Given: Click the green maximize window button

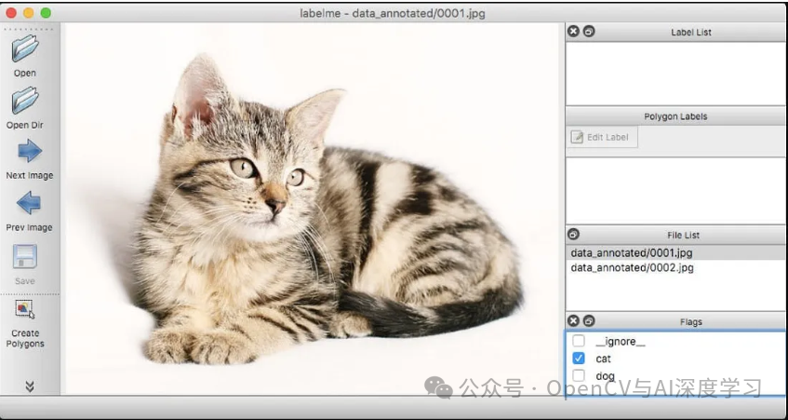Looking at the screenshot, I should click(46, 13).
